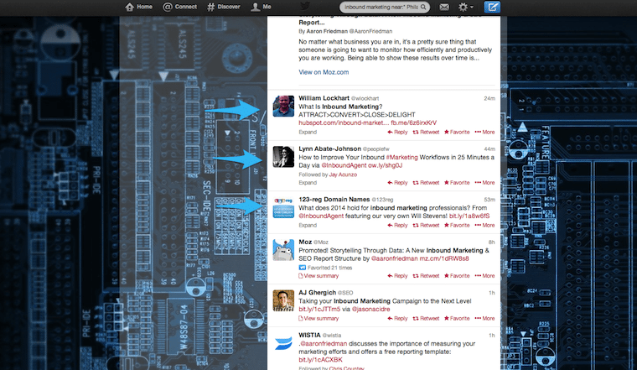Screen dimensions: 637x370
Task: Click the compose new tweet icon
Action: point(494,8)
